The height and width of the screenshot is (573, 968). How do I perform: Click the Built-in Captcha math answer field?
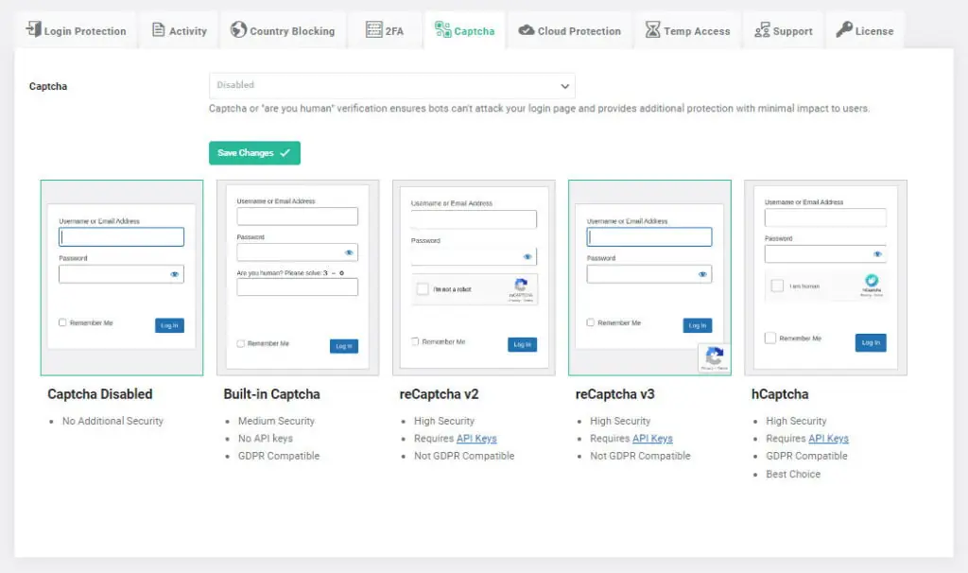point(297,287)
